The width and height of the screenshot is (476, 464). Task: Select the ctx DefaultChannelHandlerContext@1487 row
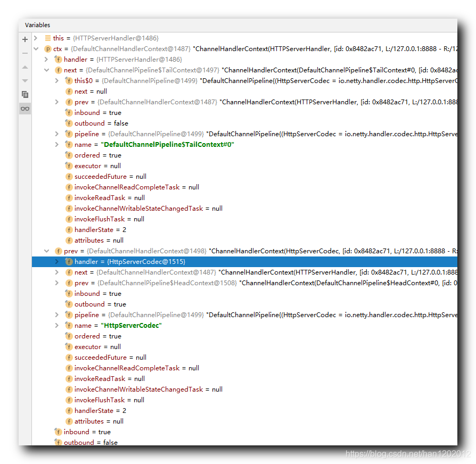(x=244, y=48)
